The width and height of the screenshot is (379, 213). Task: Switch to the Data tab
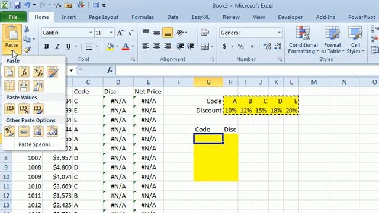click(173, 17)
